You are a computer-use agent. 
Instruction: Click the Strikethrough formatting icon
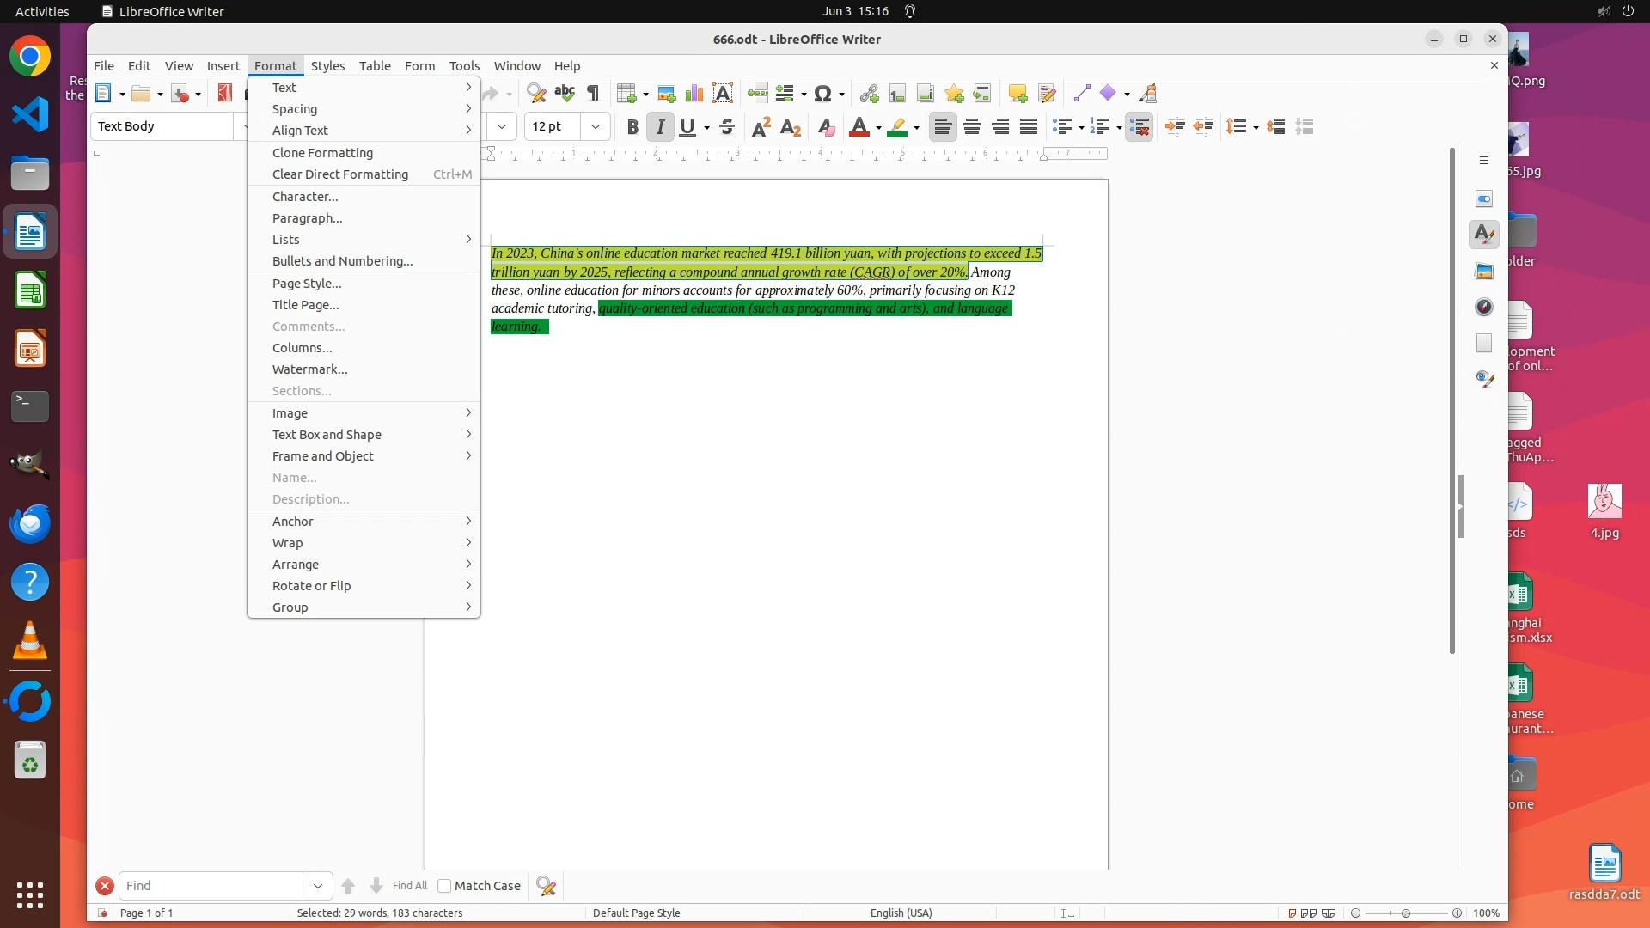727,127
